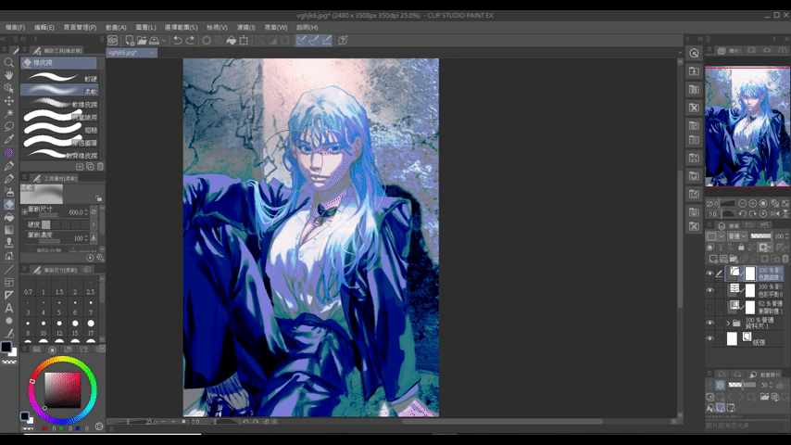The width and height of the screenshot is (791, 445).
Task: Select the Gradient tool
Action: 8,230
